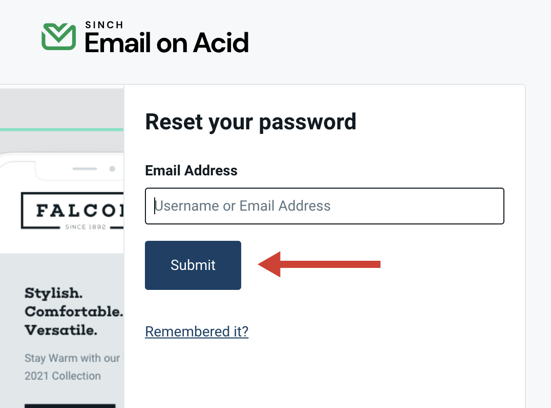Submit the password reset form
The image size is (551, 408).
click(x=193, y=265)
